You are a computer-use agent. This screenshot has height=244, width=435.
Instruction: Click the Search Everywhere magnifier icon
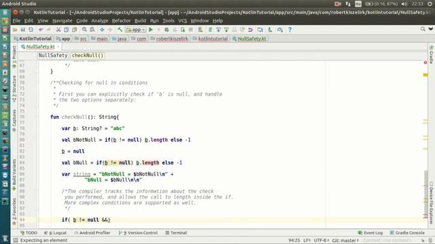click(423, 29)
